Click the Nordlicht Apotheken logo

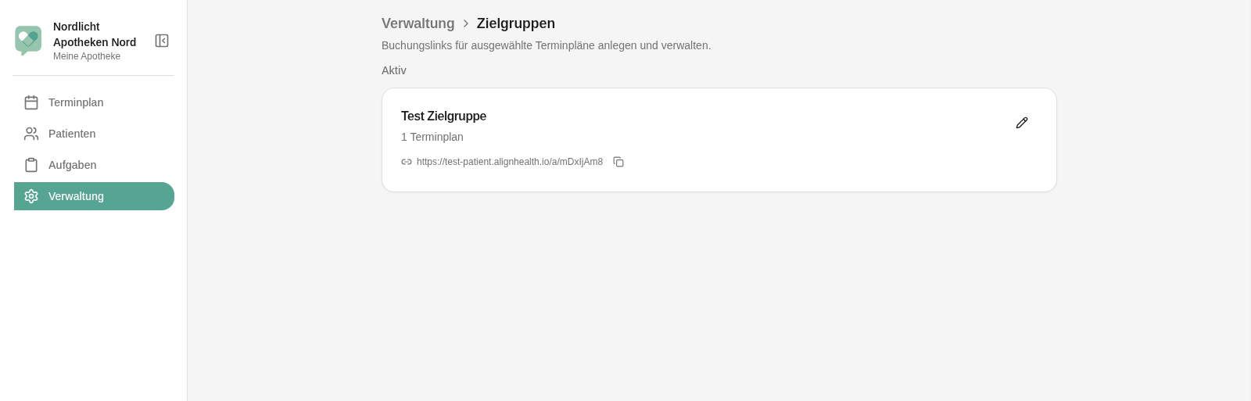pos(28,41)
